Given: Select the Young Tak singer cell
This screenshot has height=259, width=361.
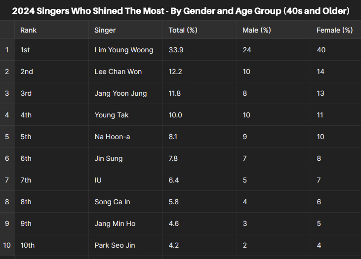Looking at the screenshot, I should (x=126, y=115).
